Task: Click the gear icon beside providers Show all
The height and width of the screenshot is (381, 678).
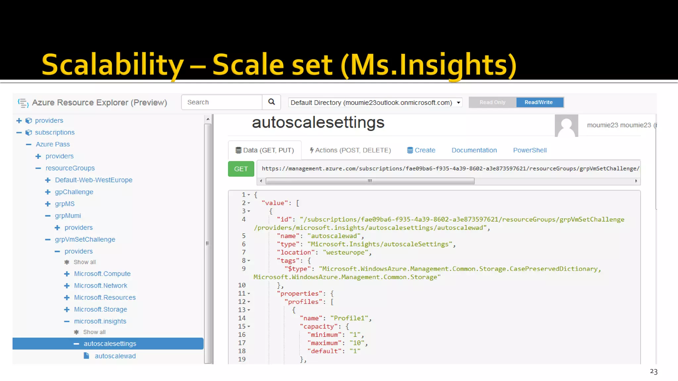Action: tap(67, 262)
